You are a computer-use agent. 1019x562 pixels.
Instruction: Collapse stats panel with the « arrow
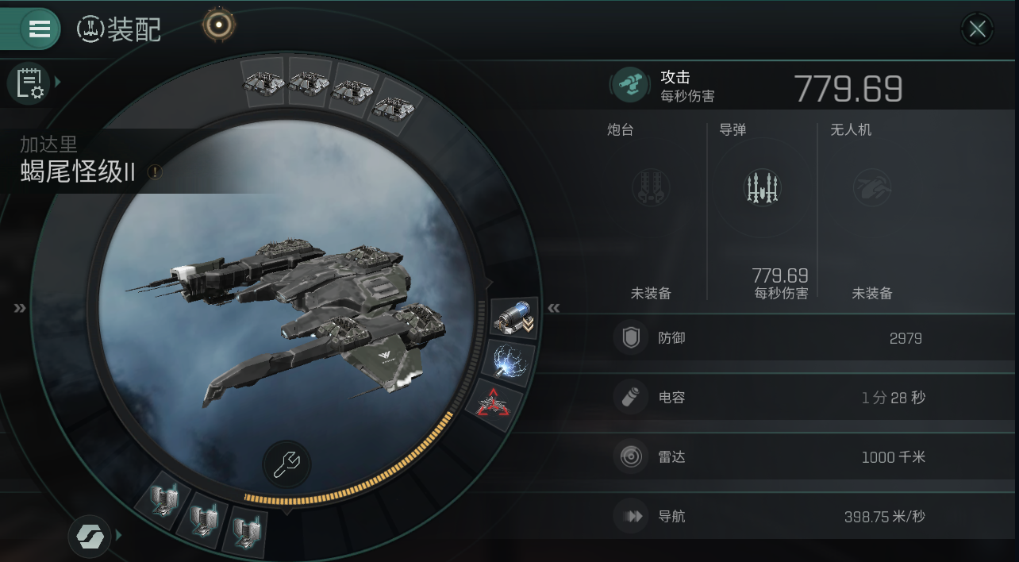click(x=554, y=308)
